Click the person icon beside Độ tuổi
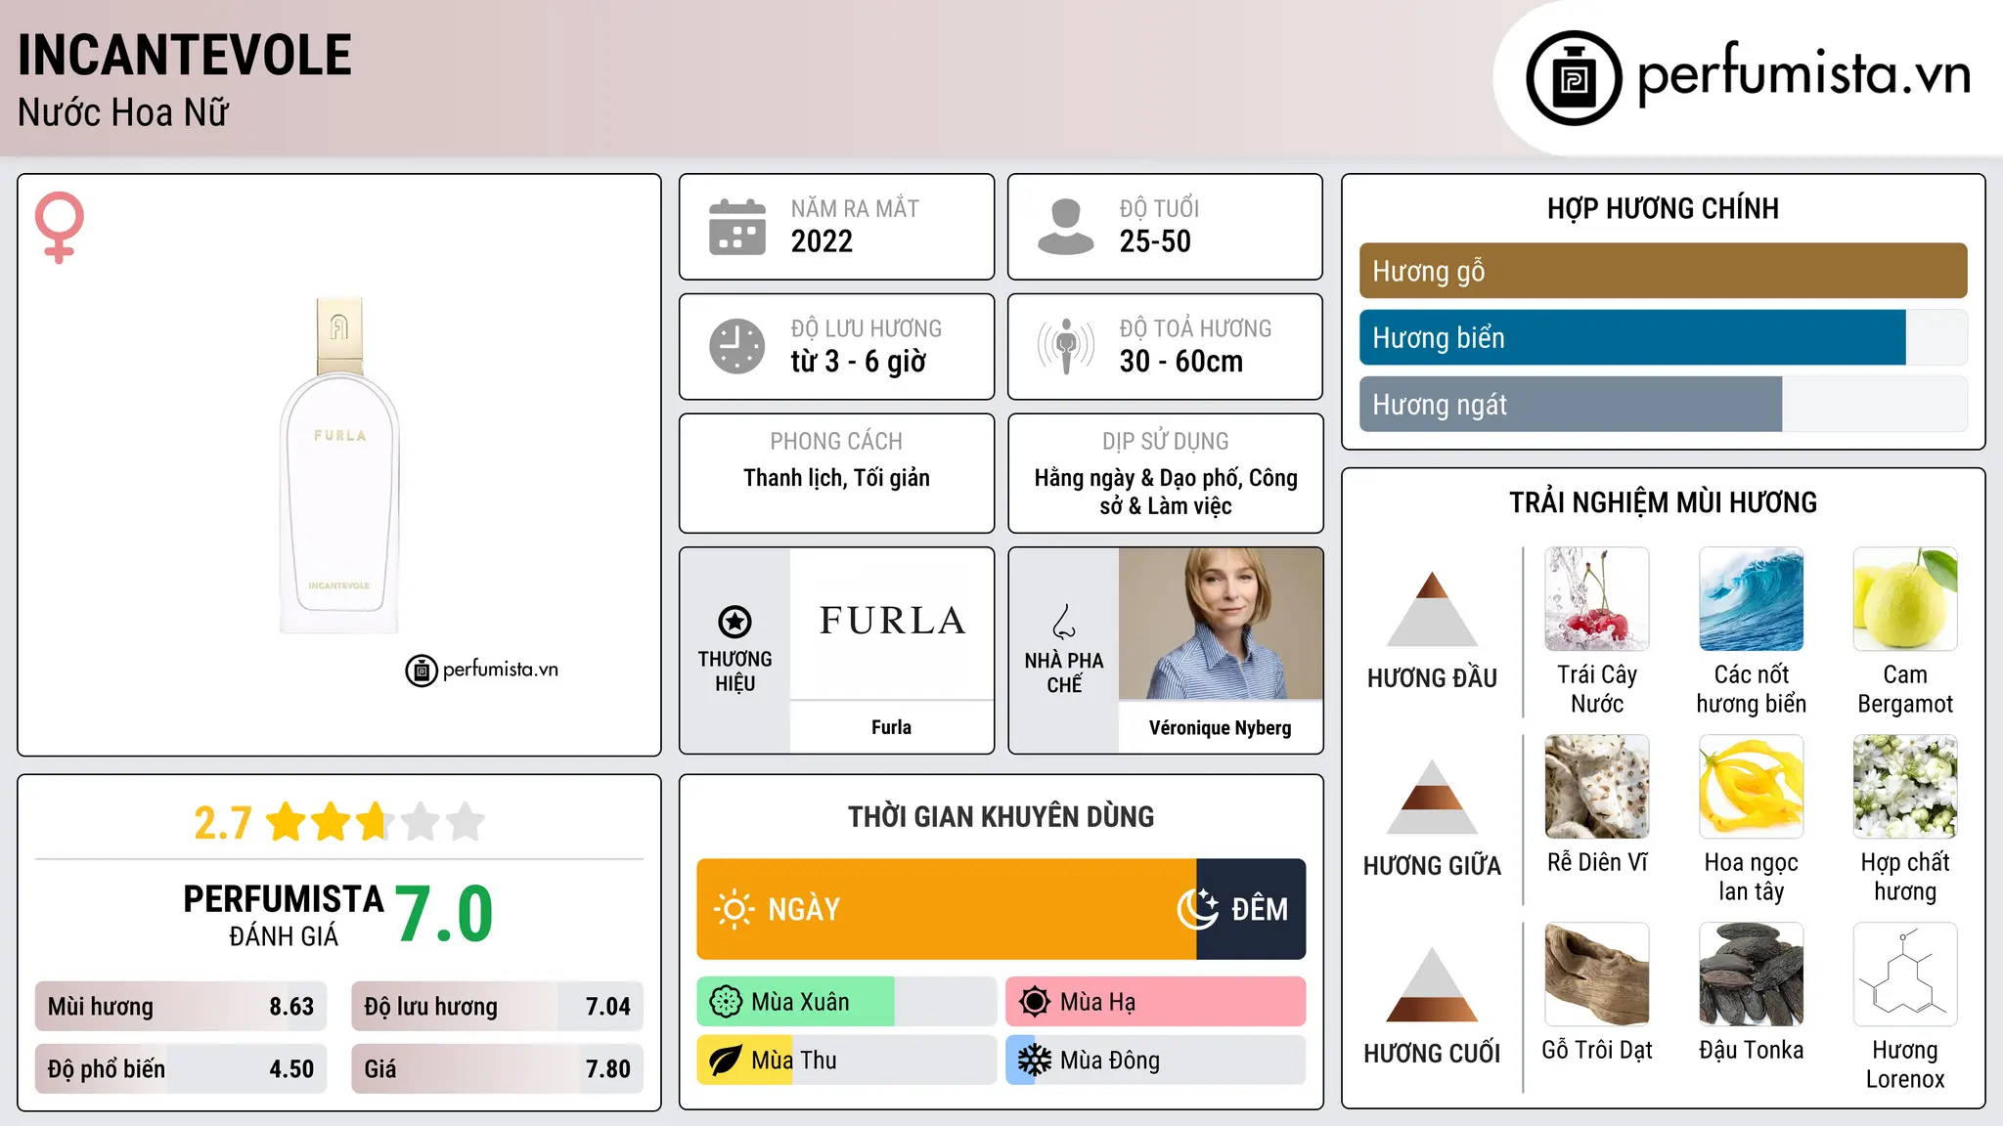The height and width of the screenshot is (1126, 2003). pos(1065,227)
